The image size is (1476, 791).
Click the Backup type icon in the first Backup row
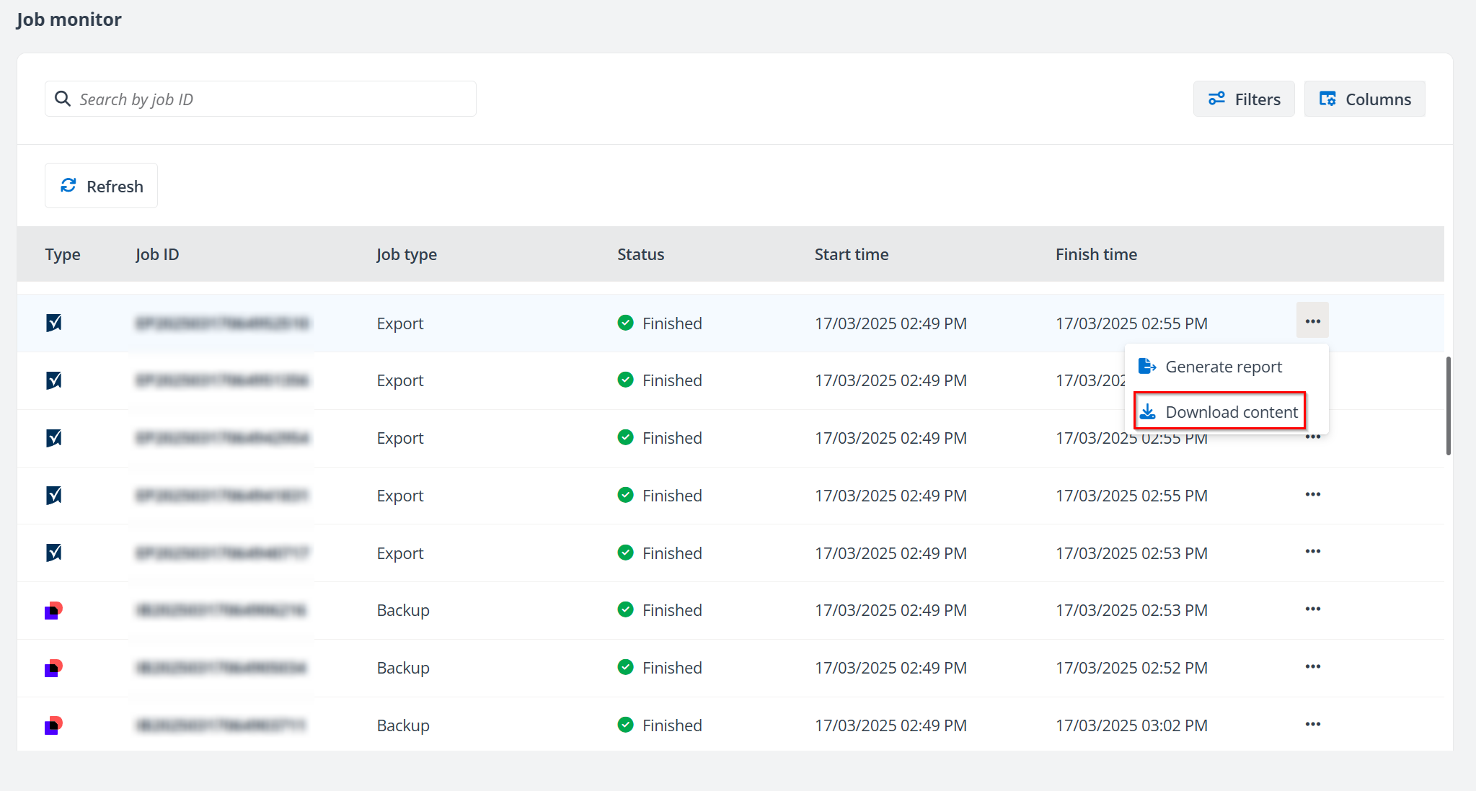click(54, 610)
